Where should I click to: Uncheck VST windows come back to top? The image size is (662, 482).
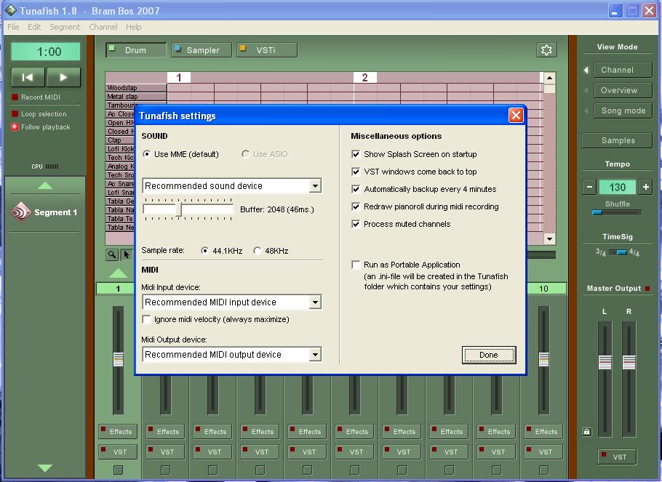pyautogui.click(x=356, y=172)
